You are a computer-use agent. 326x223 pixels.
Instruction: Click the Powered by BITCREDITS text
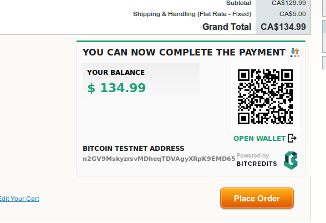point(257,160)
